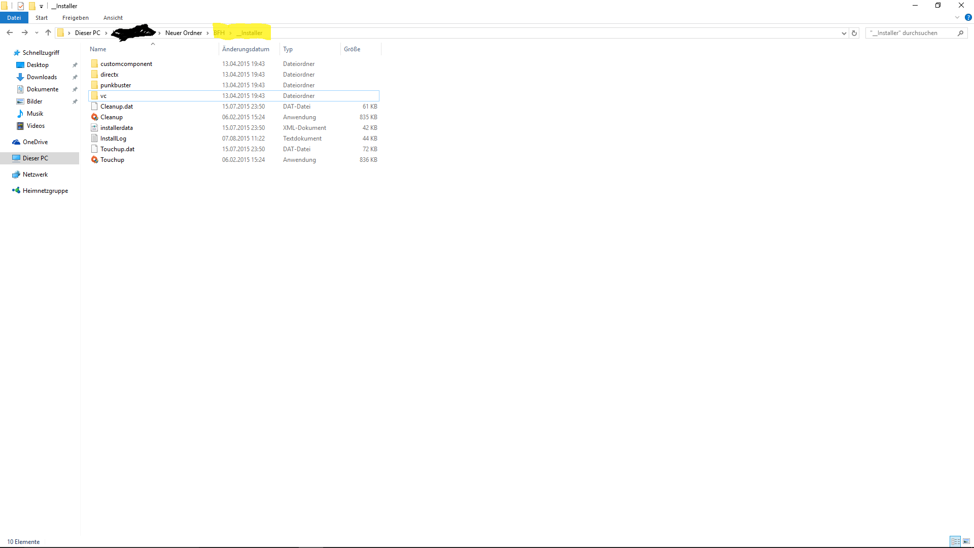Open the Datei menu
This screenshot has width=974, height=548.
coord(14,18)
